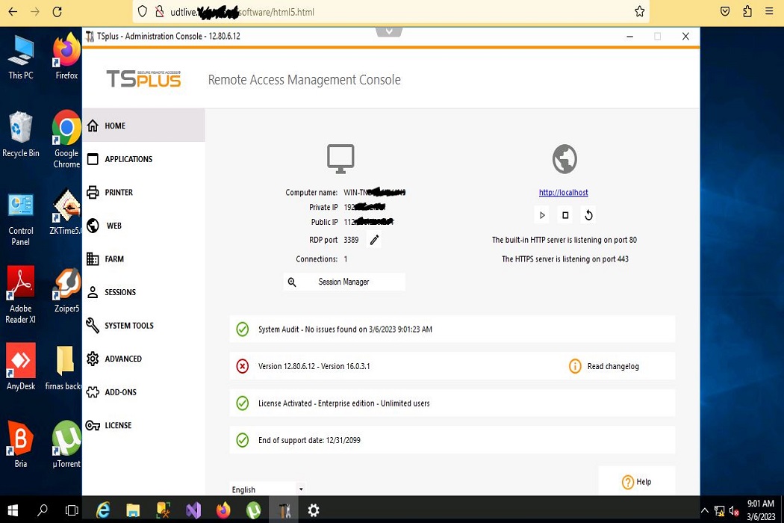Screen dimensions: 784x523
Task: Restart the web server with refresh icon
Action: pyautogui.click(x=588, y=215)
